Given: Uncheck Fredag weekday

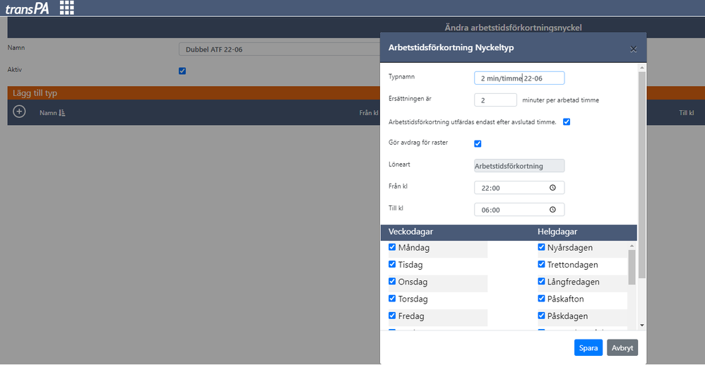Looking at the screenshot, I should 392,316.
